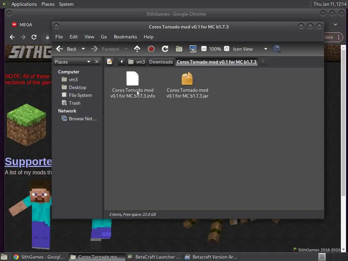Open Chrome's three-dot menu
The width and height of the screenshot is (348, 261).
pyautogui.click(x=339, y=37)
